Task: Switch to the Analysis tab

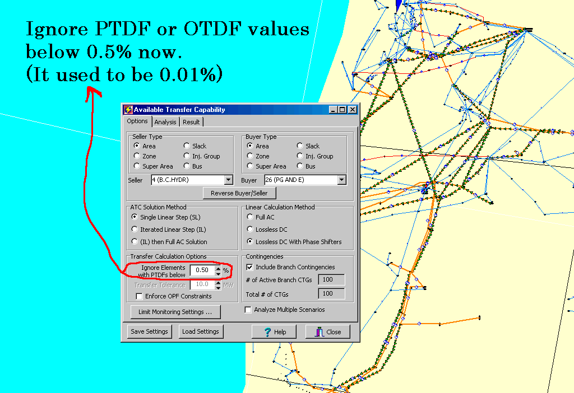Action: (165, 122)
